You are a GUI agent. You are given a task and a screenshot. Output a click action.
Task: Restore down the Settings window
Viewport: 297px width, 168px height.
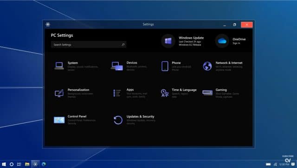point(235,25)
